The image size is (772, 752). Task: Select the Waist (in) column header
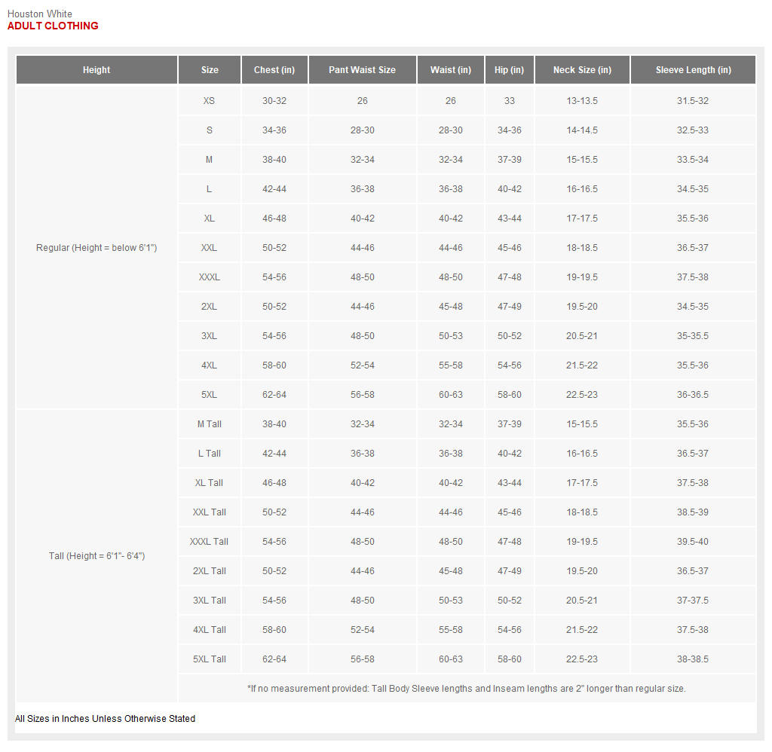(451, 70)
